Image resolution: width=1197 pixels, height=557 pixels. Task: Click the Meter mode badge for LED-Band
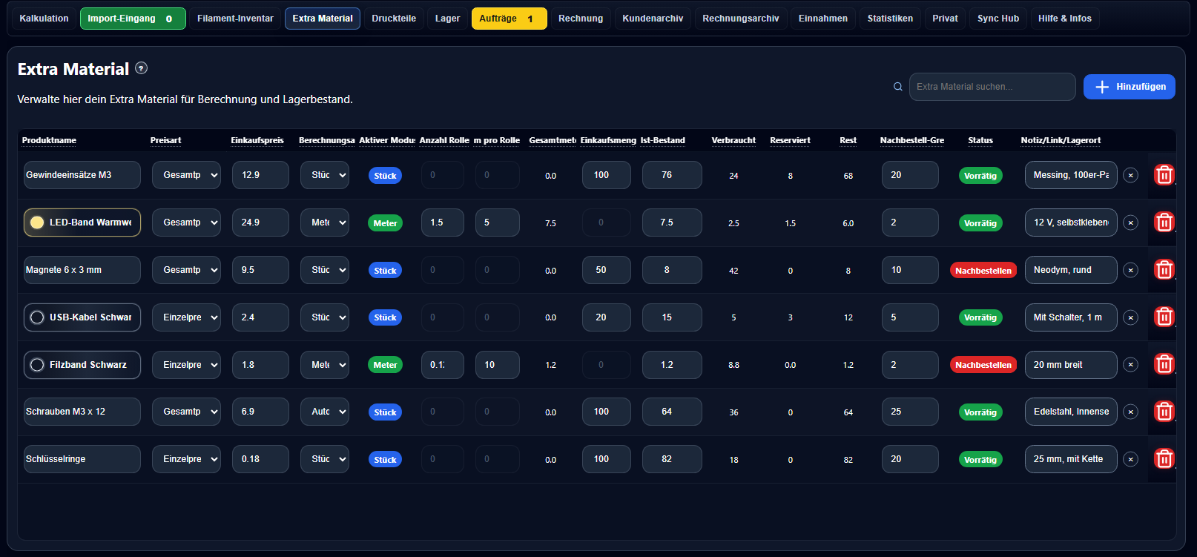[x=385, y=223]
